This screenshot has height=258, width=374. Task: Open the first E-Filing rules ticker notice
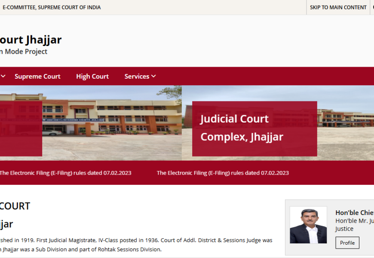[65, 173]
